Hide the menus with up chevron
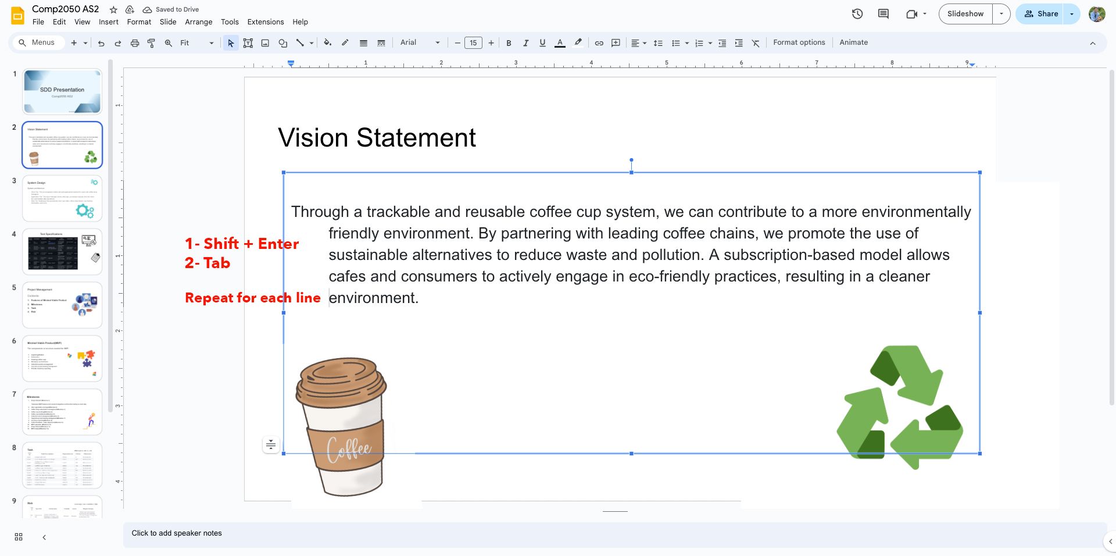1116x556 pixels. click(x=1093, y=43)
